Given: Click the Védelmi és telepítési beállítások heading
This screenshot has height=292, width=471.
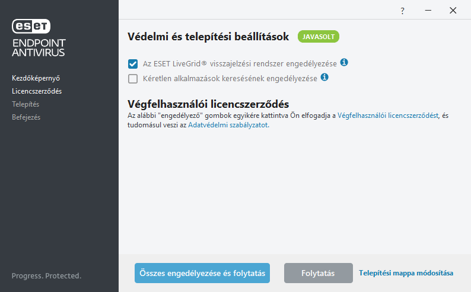Looking at the screenshot, I should 208,37.
